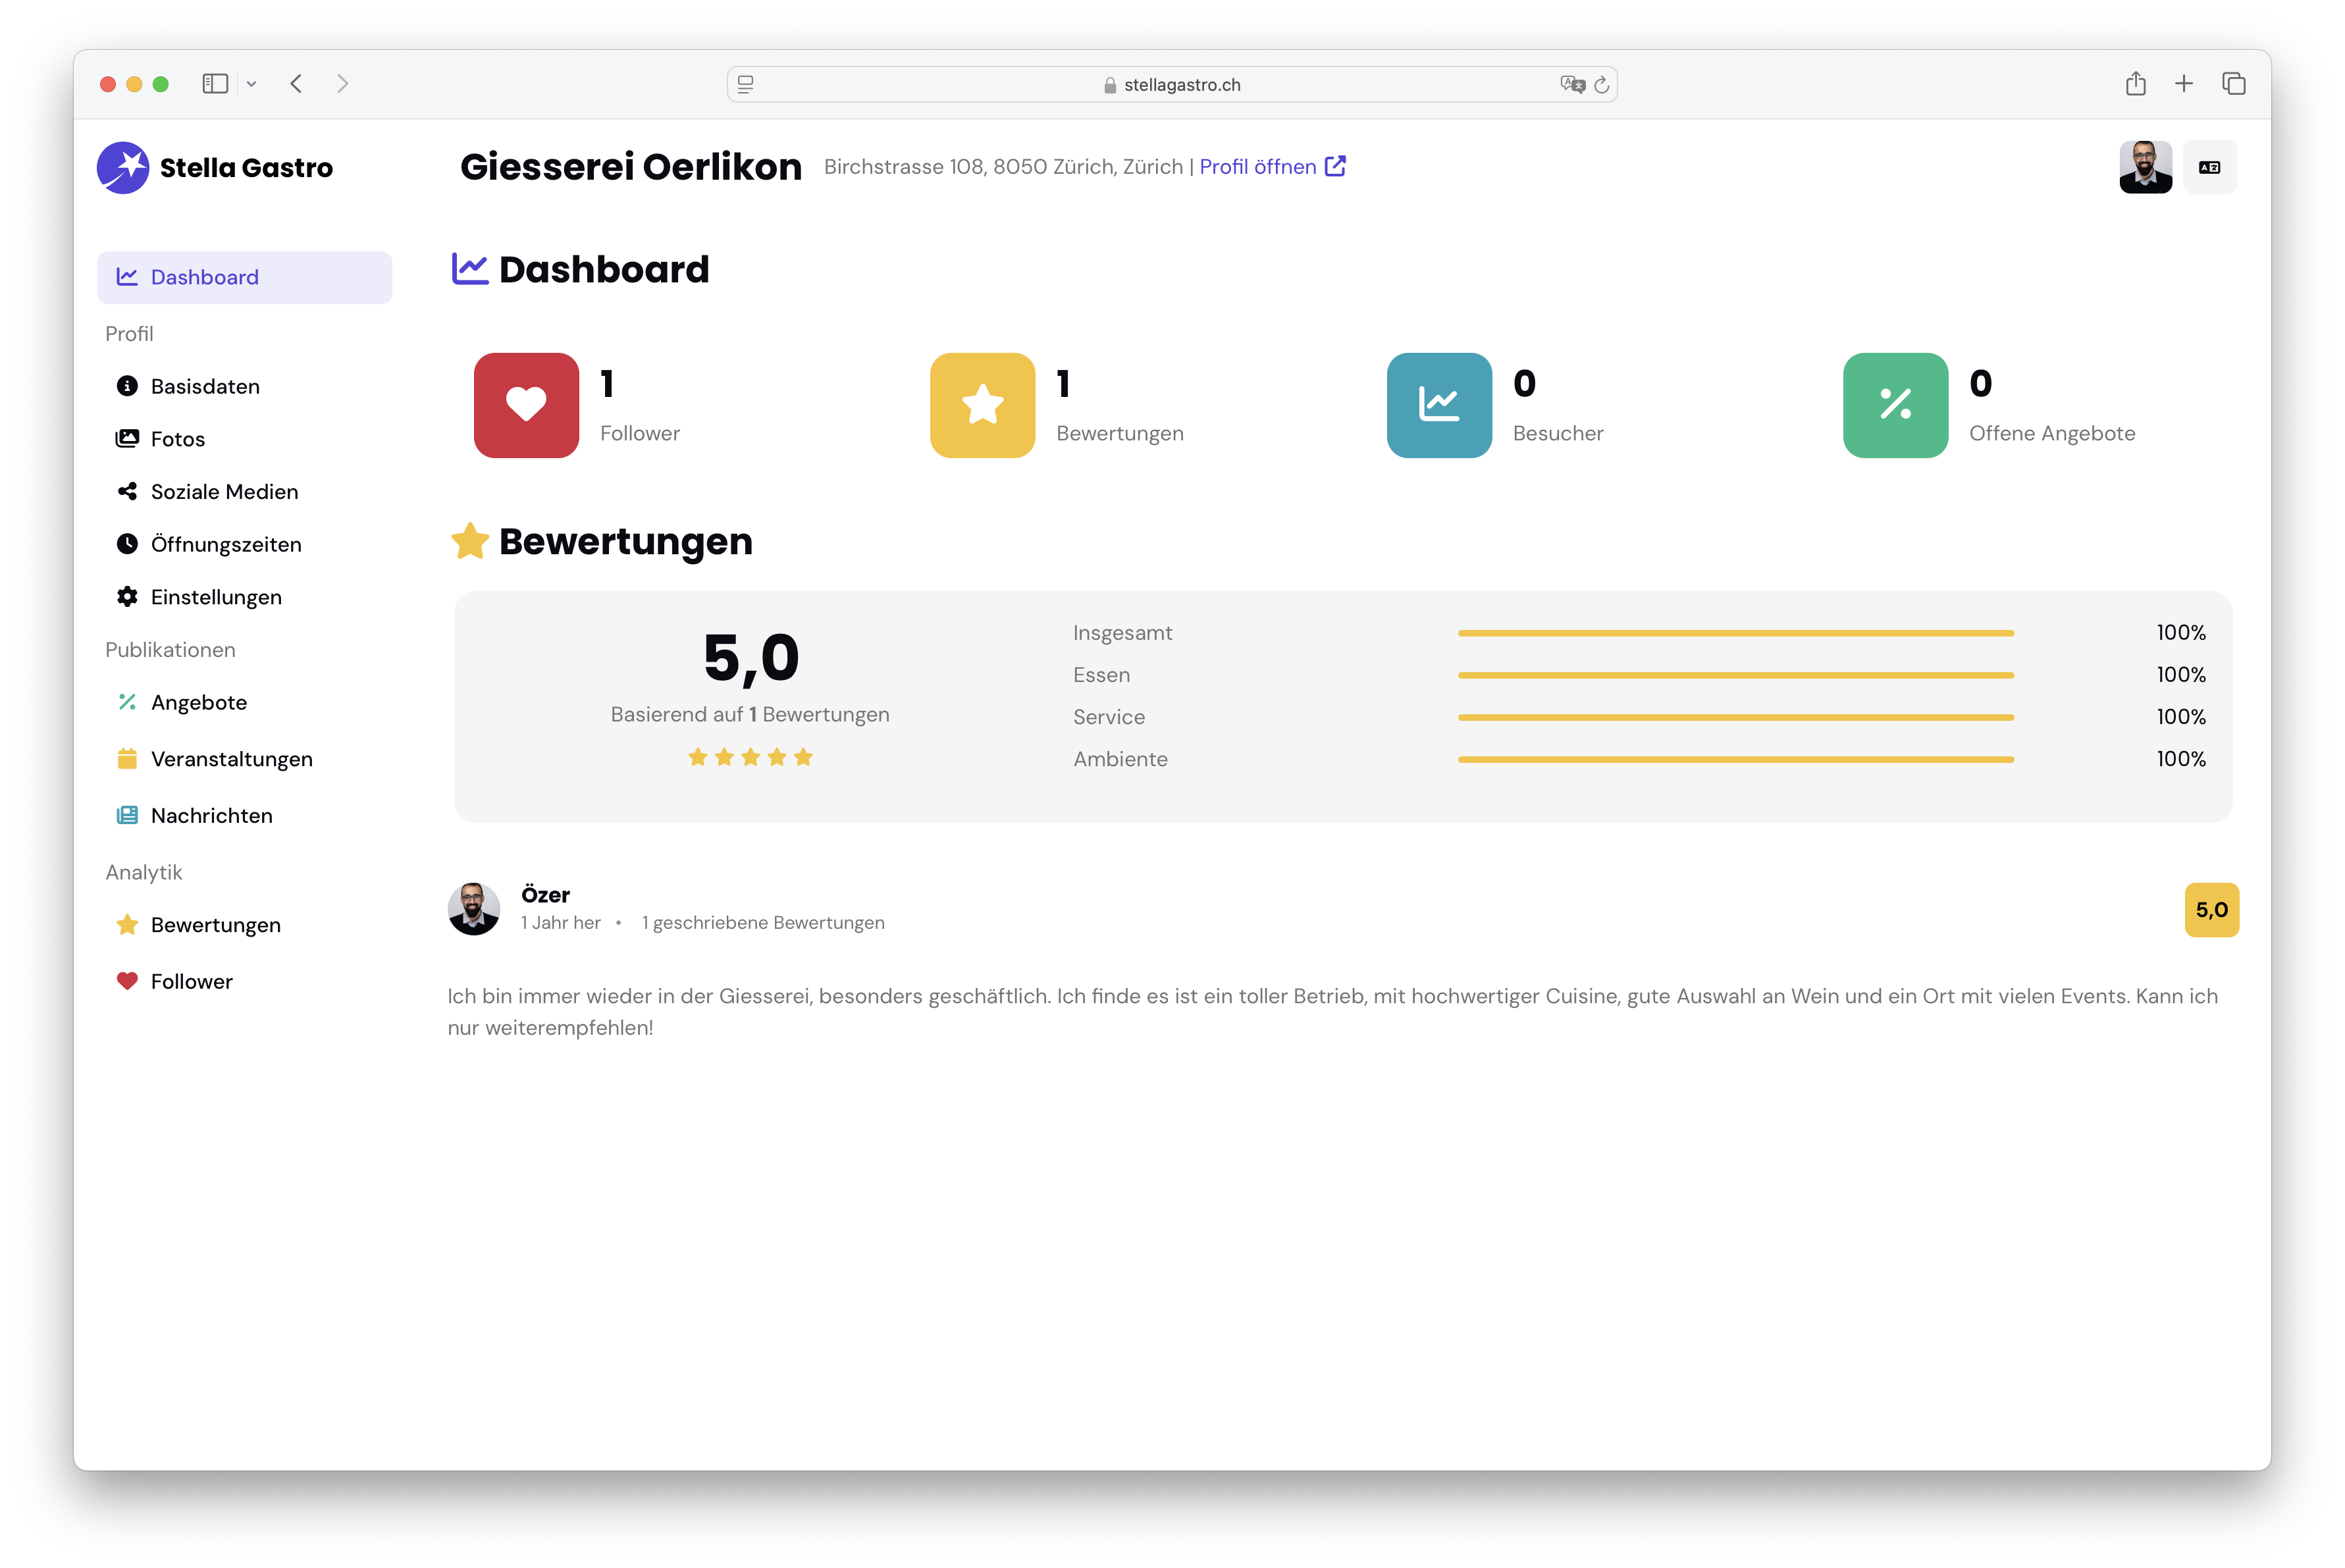
Task: Open user profile avatar menu
Action: point(2145,167)
